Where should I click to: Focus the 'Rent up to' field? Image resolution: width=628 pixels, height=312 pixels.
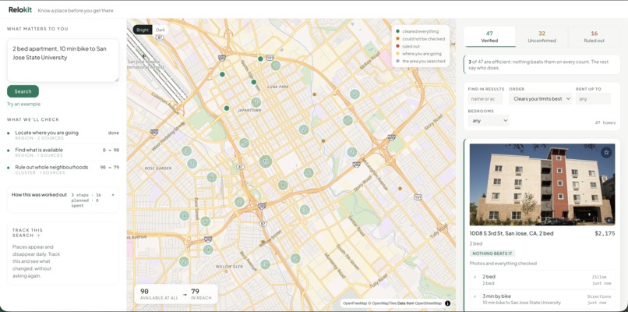click(593, 98)
